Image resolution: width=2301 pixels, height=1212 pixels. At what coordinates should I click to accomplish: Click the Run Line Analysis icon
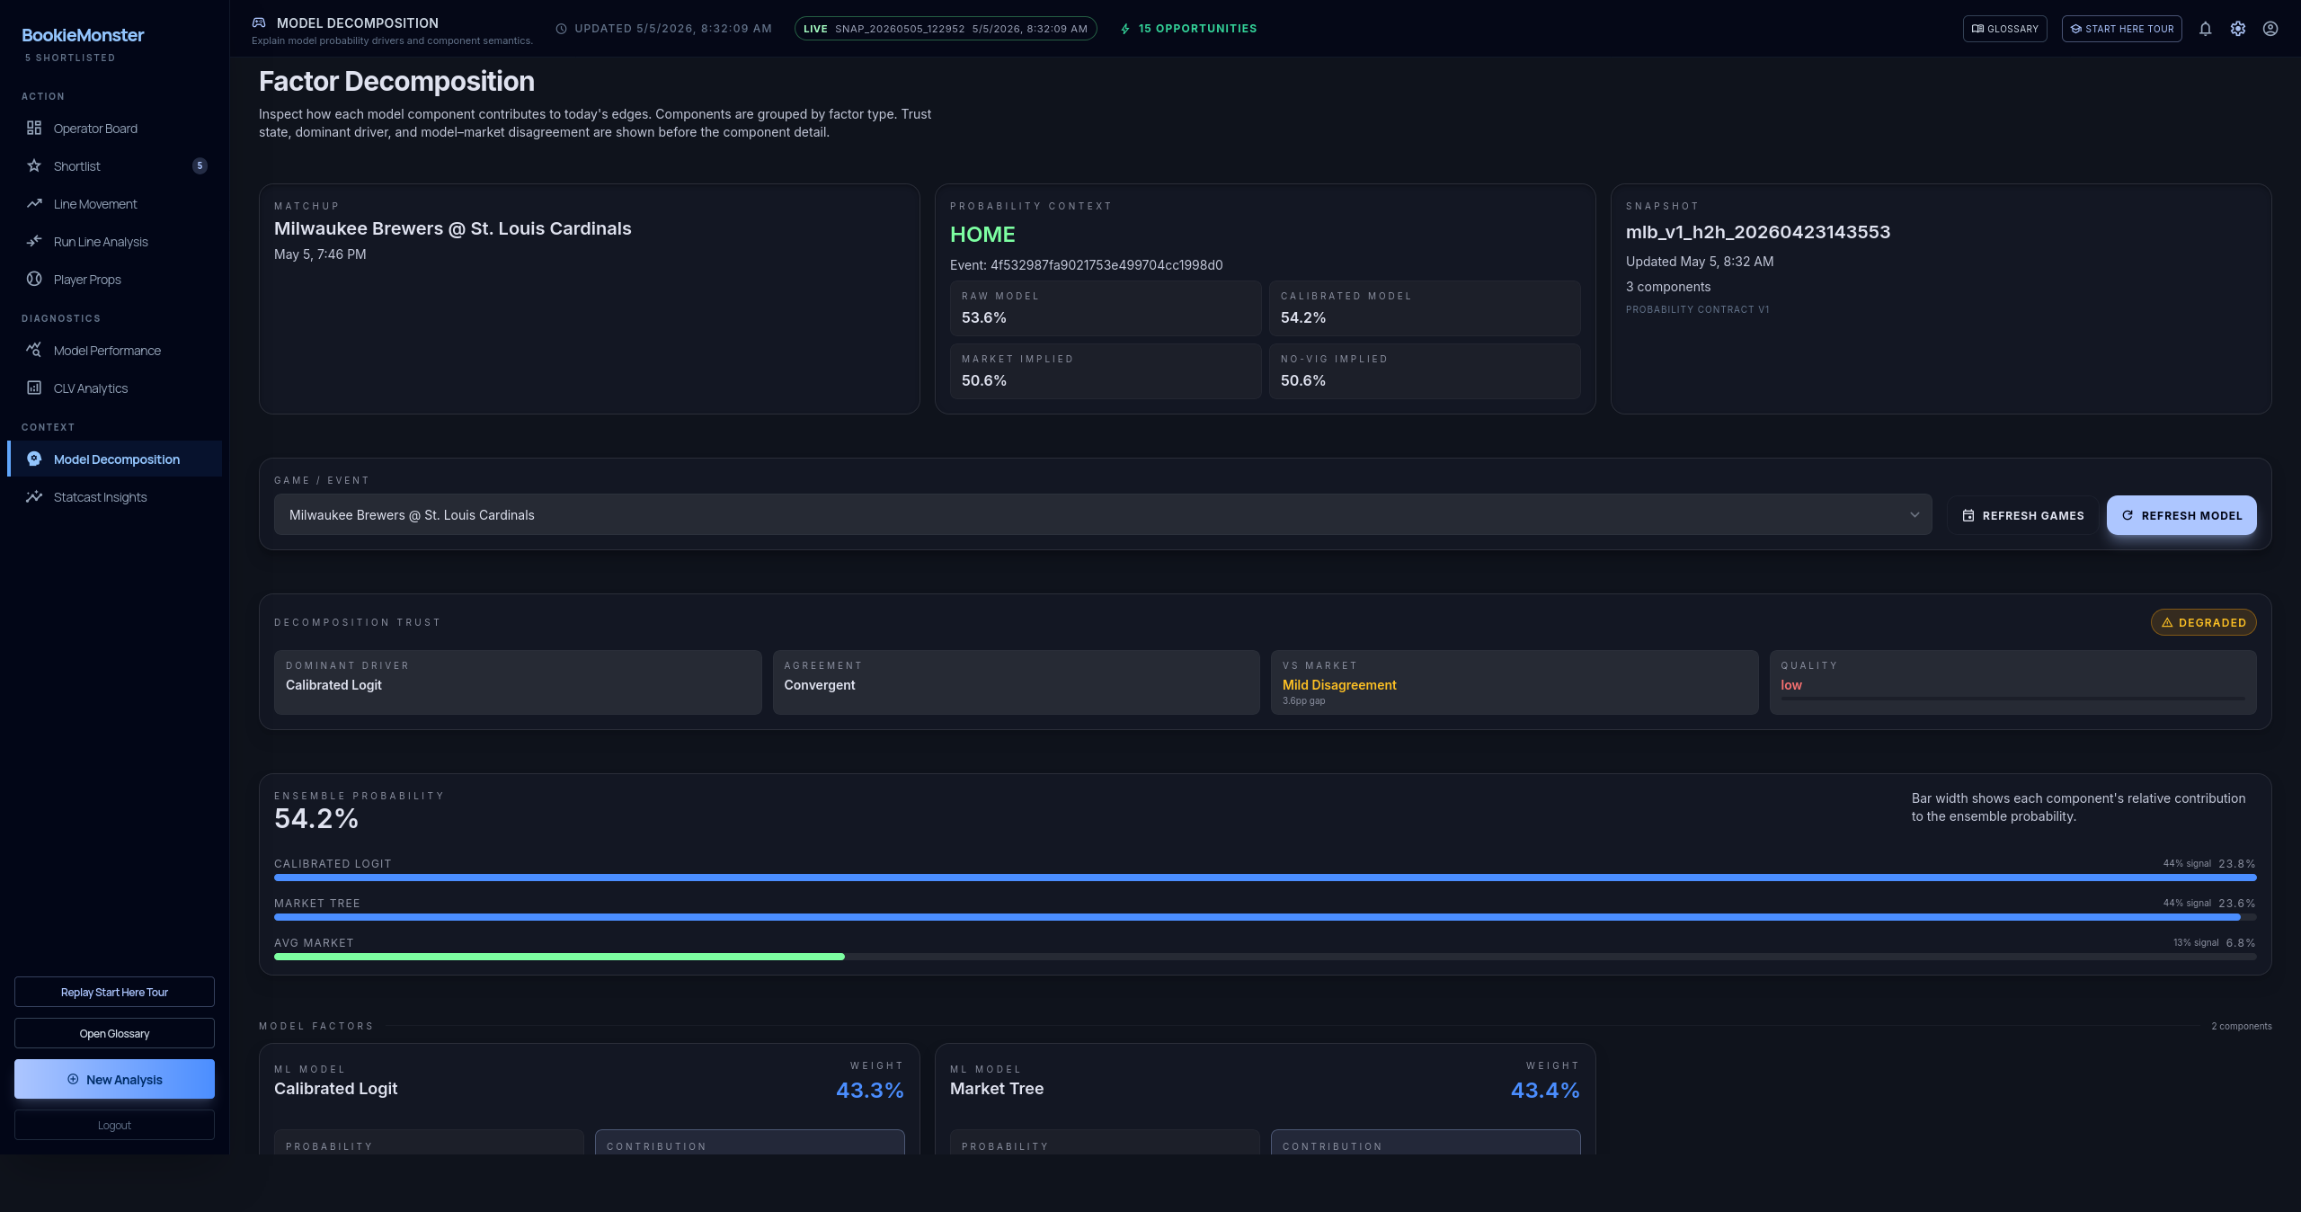click(x=34, y=241)
